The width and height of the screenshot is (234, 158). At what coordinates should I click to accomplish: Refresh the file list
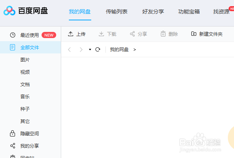pos(98,49)
